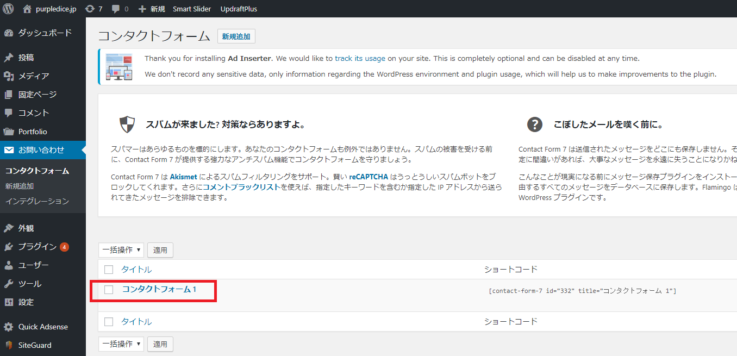Open the Akismet link
This screenshot has height=356, width=737.
pyautogui.click(x=184, y=177)
